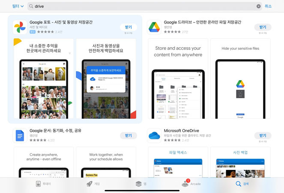View Create anywhere, anytime screenshot
Image resolution: width=284 pixels, height=193 pixels.
[x=44, y=162]
